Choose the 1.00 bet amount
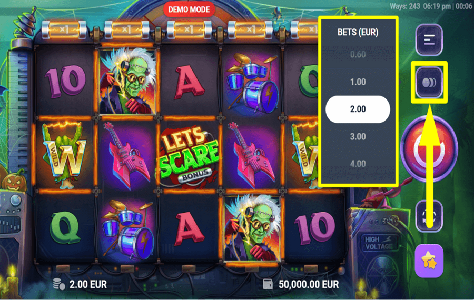474x300 pixels. [x=358, y=82]
